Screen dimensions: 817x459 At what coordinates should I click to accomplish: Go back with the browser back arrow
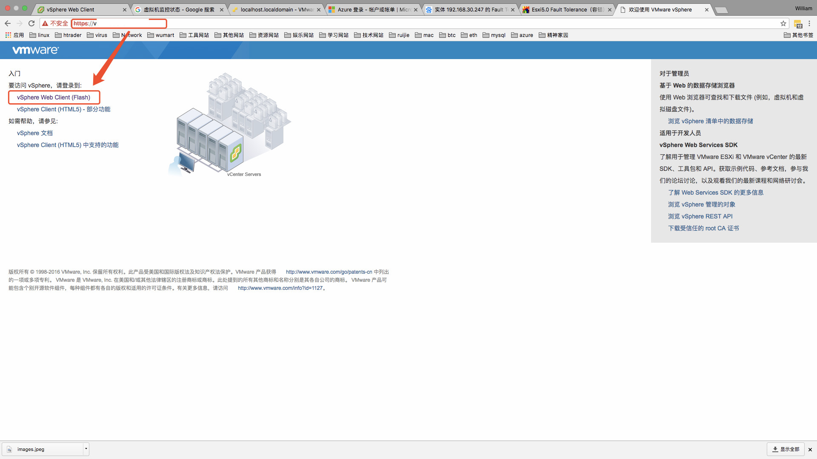[8, 23]
